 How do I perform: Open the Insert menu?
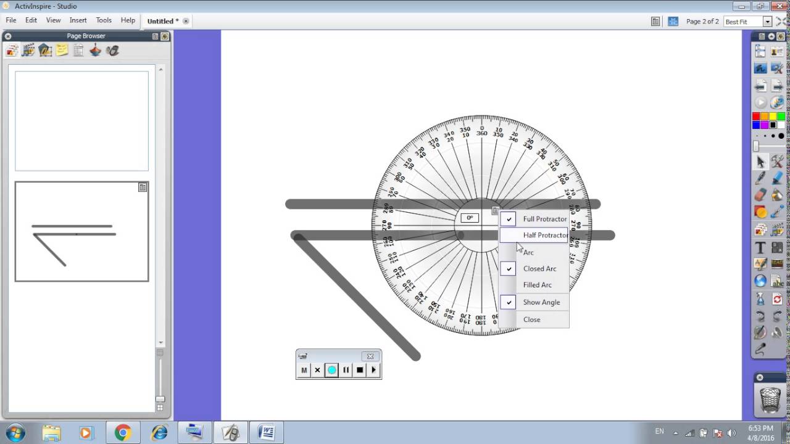[x=78, y=20]
